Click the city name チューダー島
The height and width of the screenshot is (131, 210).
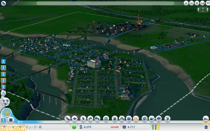click(34, 127)
